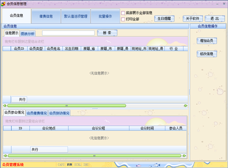
Task: Click the INS status indicator
Action: [x=86, y=165]
